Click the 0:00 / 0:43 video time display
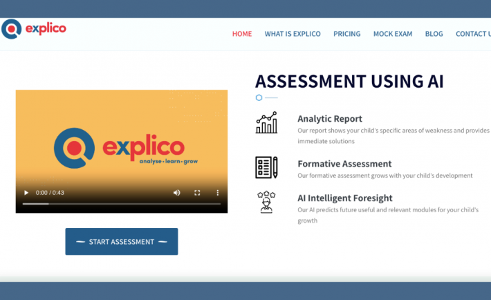The height and width of the screenshot is (300, 491). coord(50,193)
